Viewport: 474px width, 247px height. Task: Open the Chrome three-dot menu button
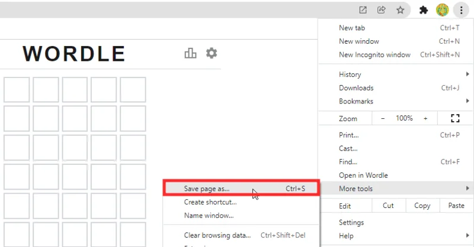click(461, 10)
